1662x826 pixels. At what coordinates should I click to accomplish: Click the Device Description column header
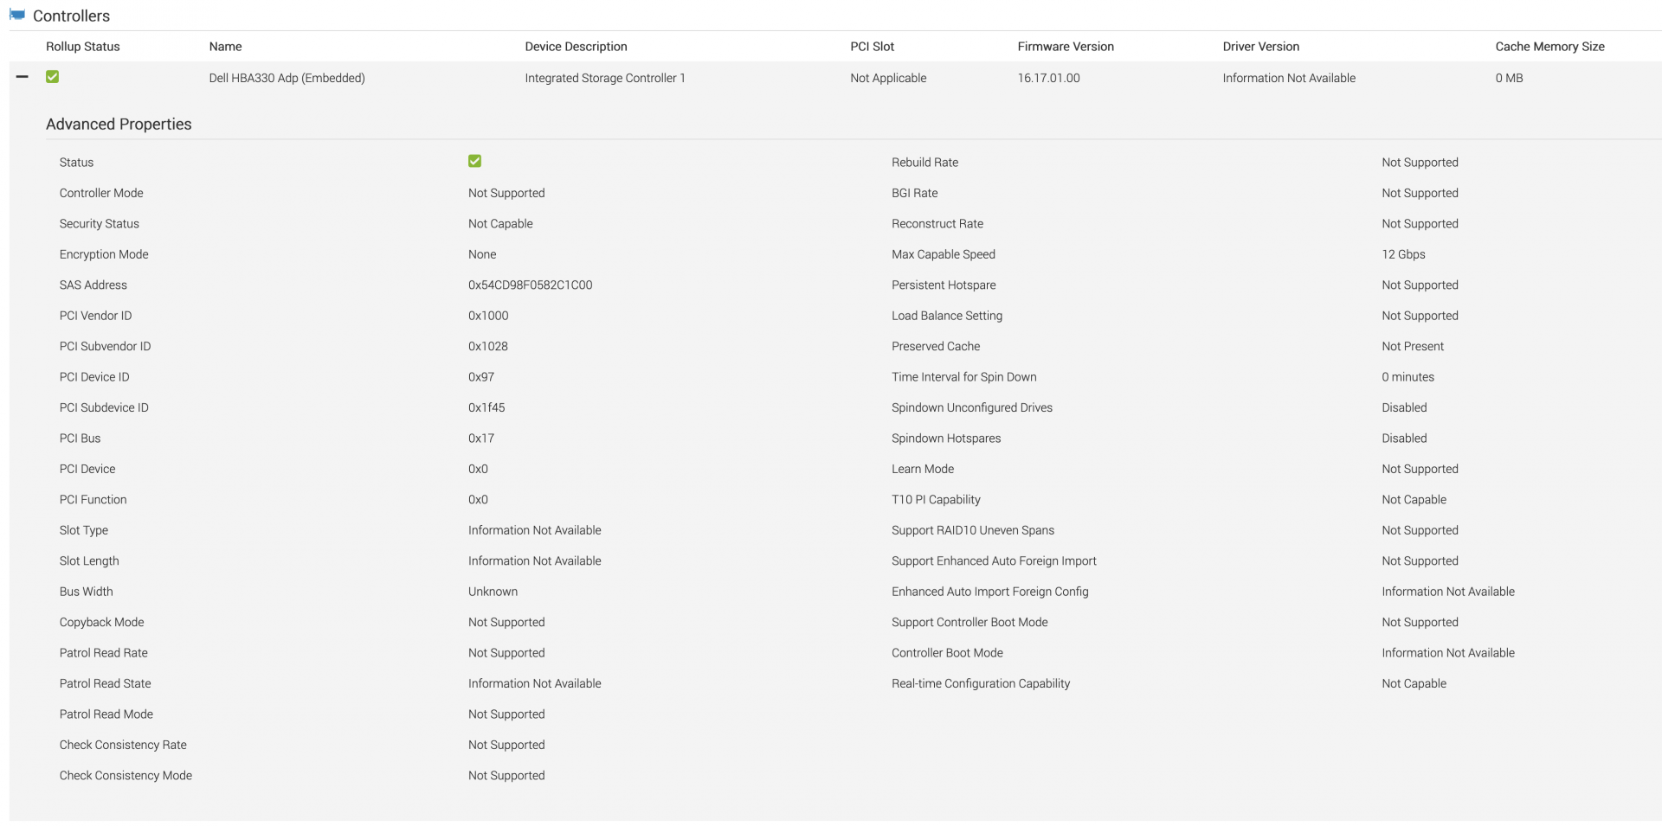(x=576, y=47)
